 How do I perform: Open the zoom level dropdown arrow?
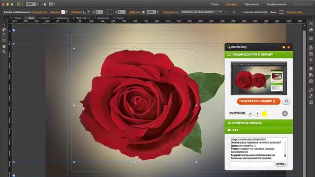point(37,4)
